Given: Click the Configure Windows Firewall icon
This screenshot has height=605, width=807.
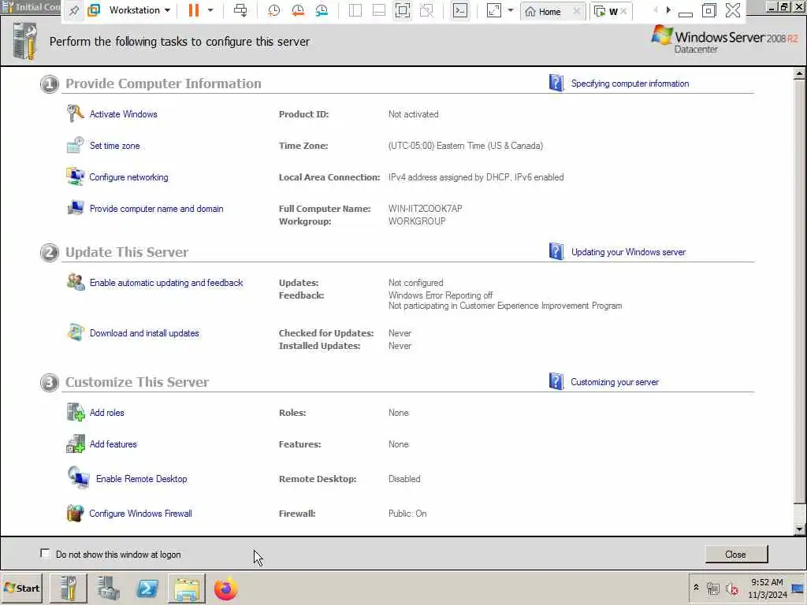Looking at the screenshot, I should (75, 513).
